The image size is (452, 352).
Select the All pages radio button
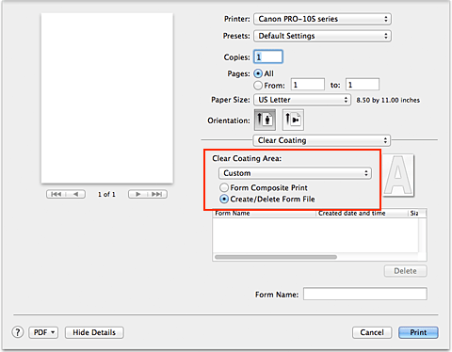point(258,73)
